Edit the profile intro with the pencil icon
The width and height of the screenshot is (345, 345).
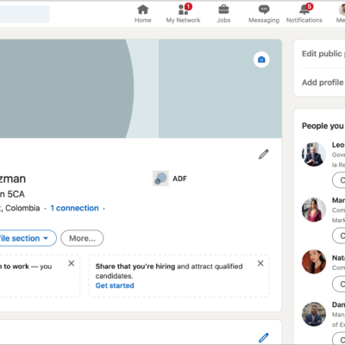(x=263, y=154)
